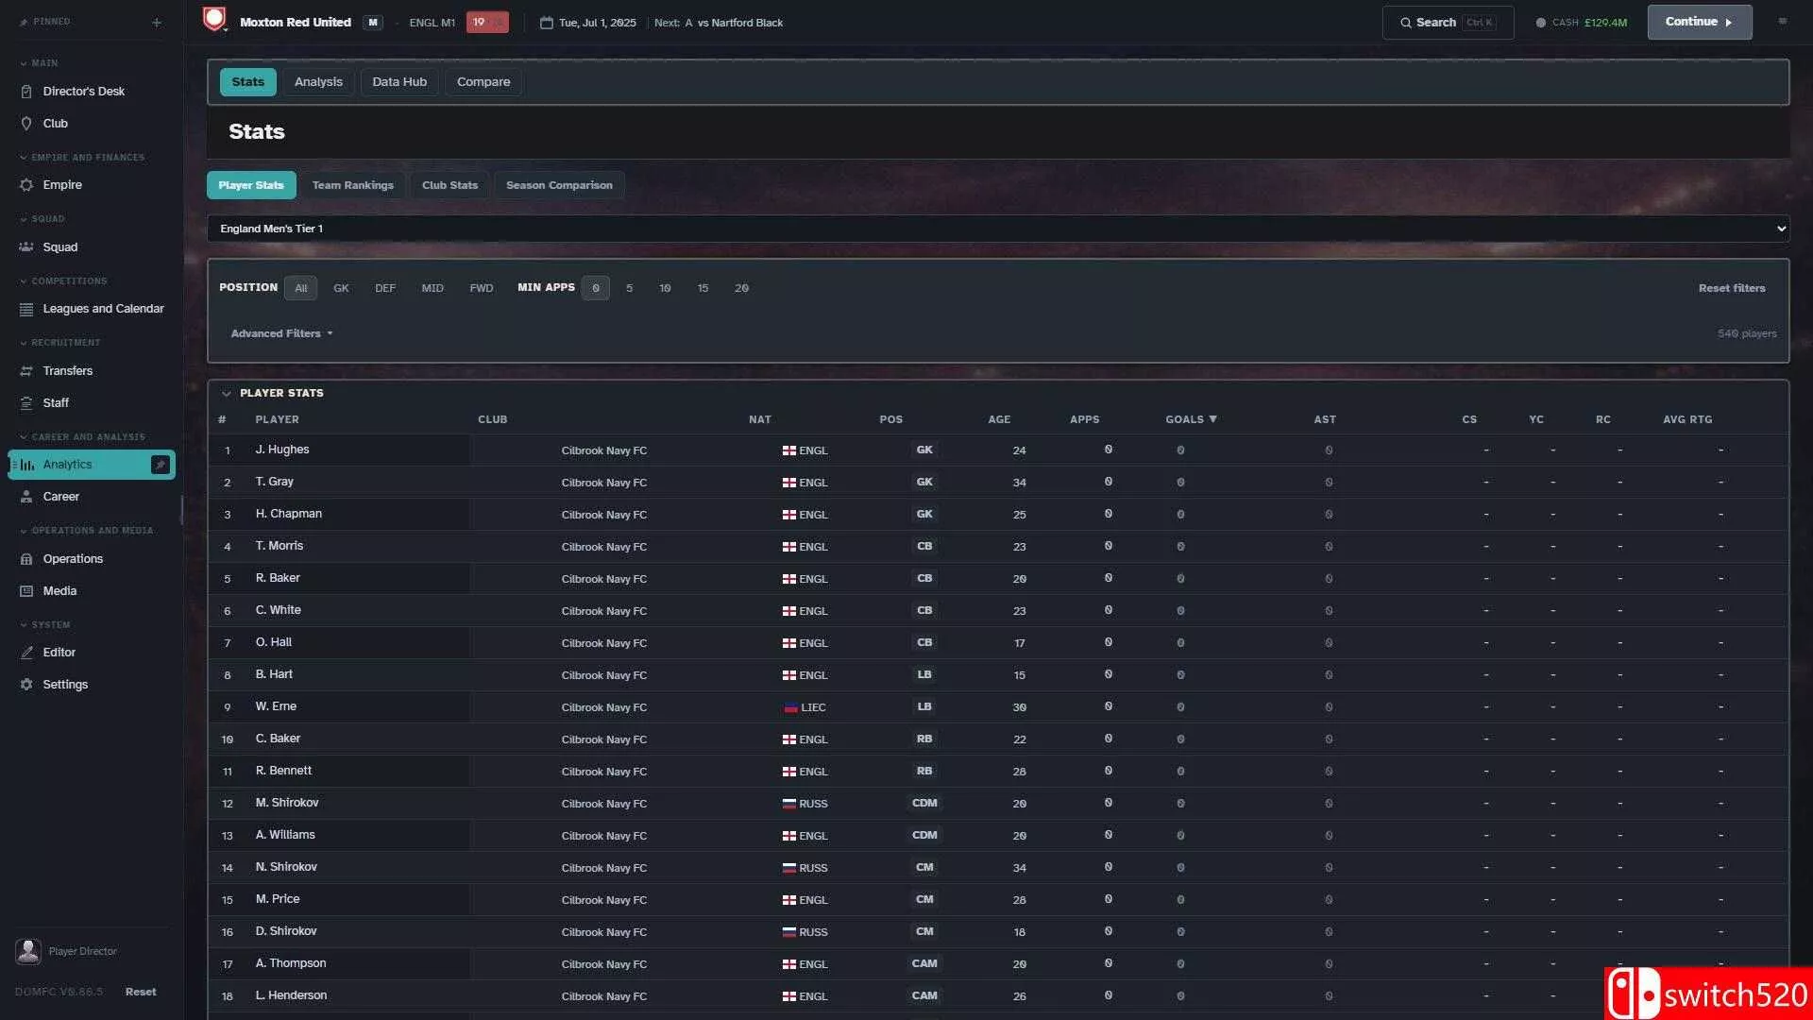
Task: Open the England Men's Tier 1 dropdown
Action: click(x=998, y=229)
